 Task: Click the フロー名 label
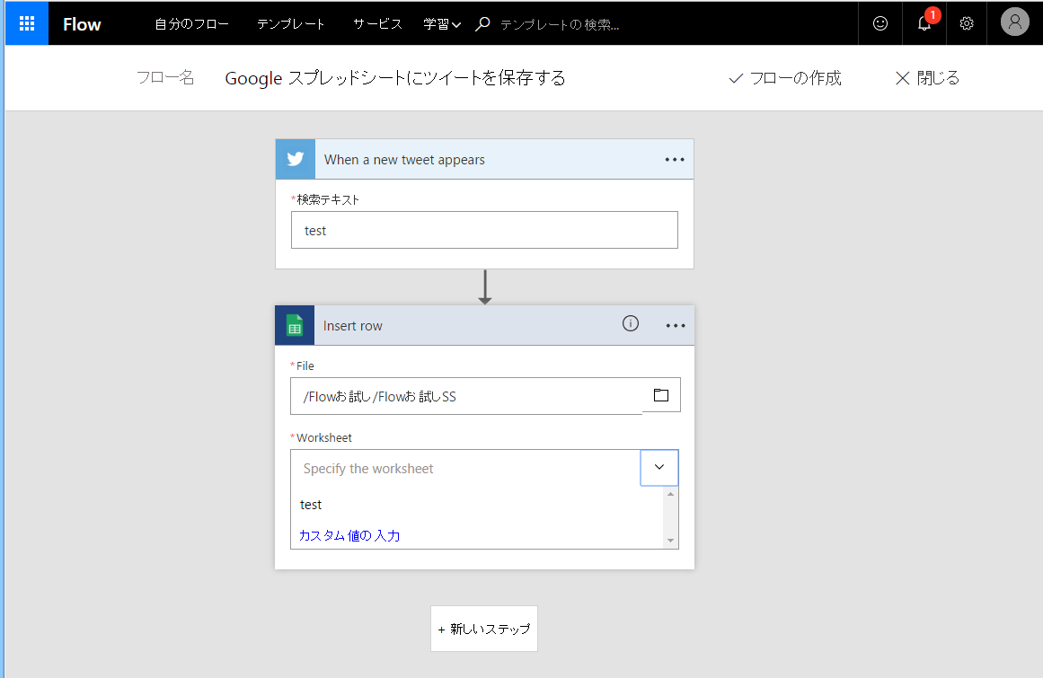[x=165, y=78]
